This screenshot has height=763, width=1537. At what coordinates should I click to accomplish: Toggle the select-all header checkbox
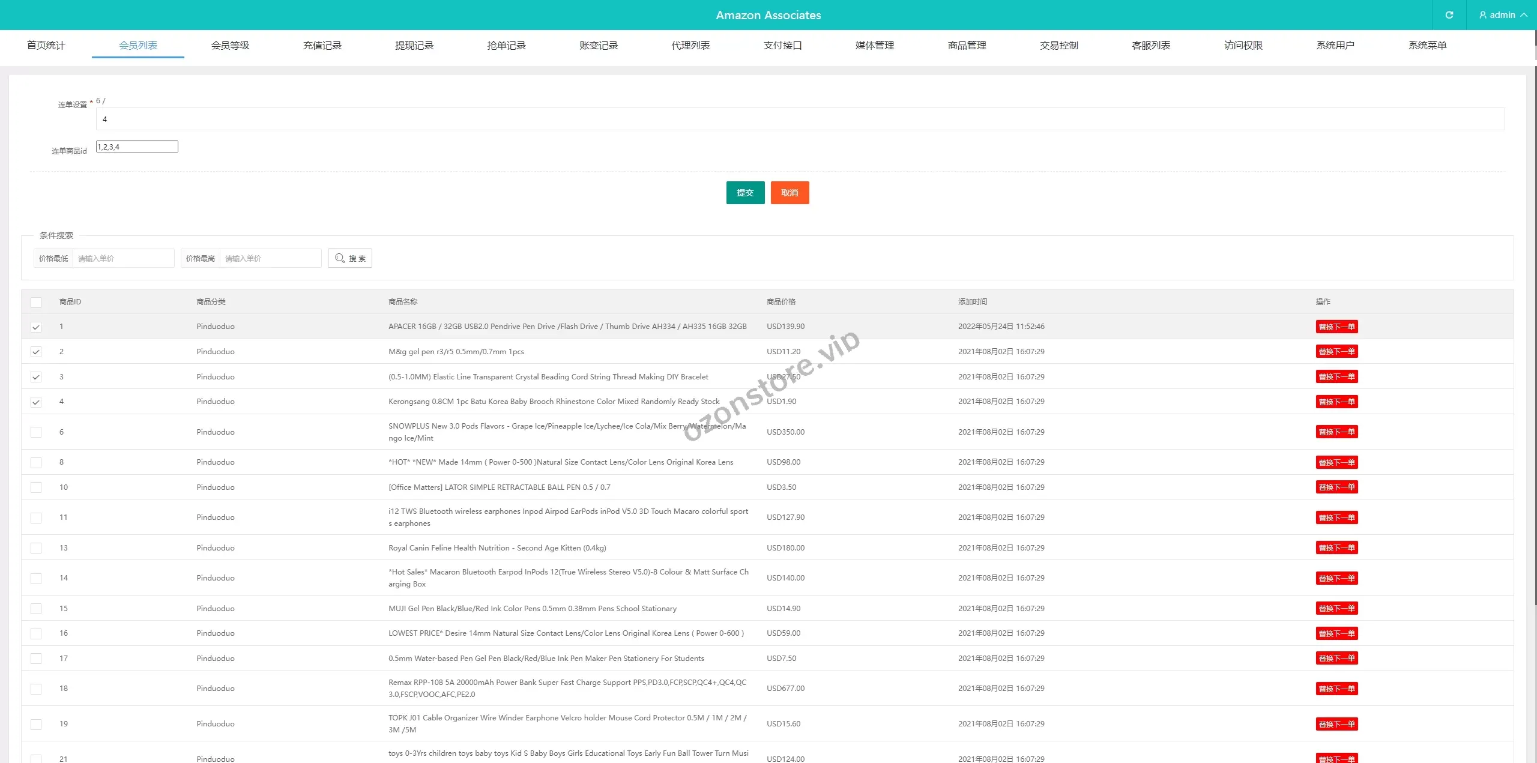coord(36,303)
